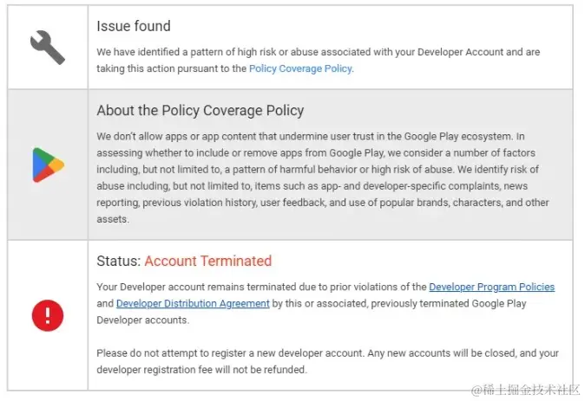The height and width of the screenshot is (401, 585).
Task: Click the red exclamation warning icon
Action: [x=48, y=314]
